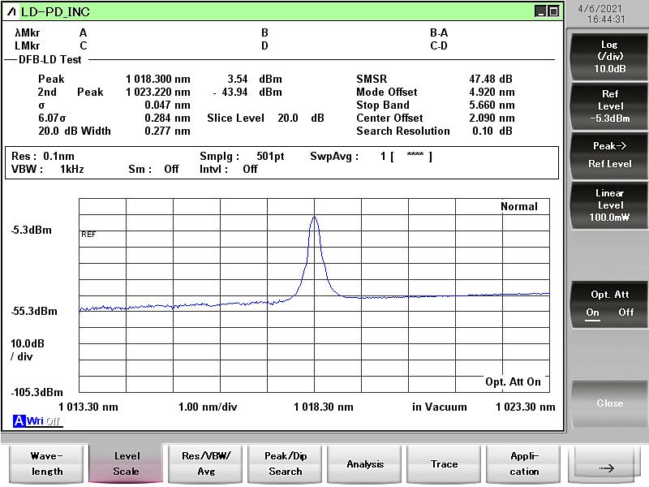Image resolution: width=649 pixels, height=487 pixels.
Task: Open the Analysis menu
Action: pyautogui.click(x=365, y=463)
